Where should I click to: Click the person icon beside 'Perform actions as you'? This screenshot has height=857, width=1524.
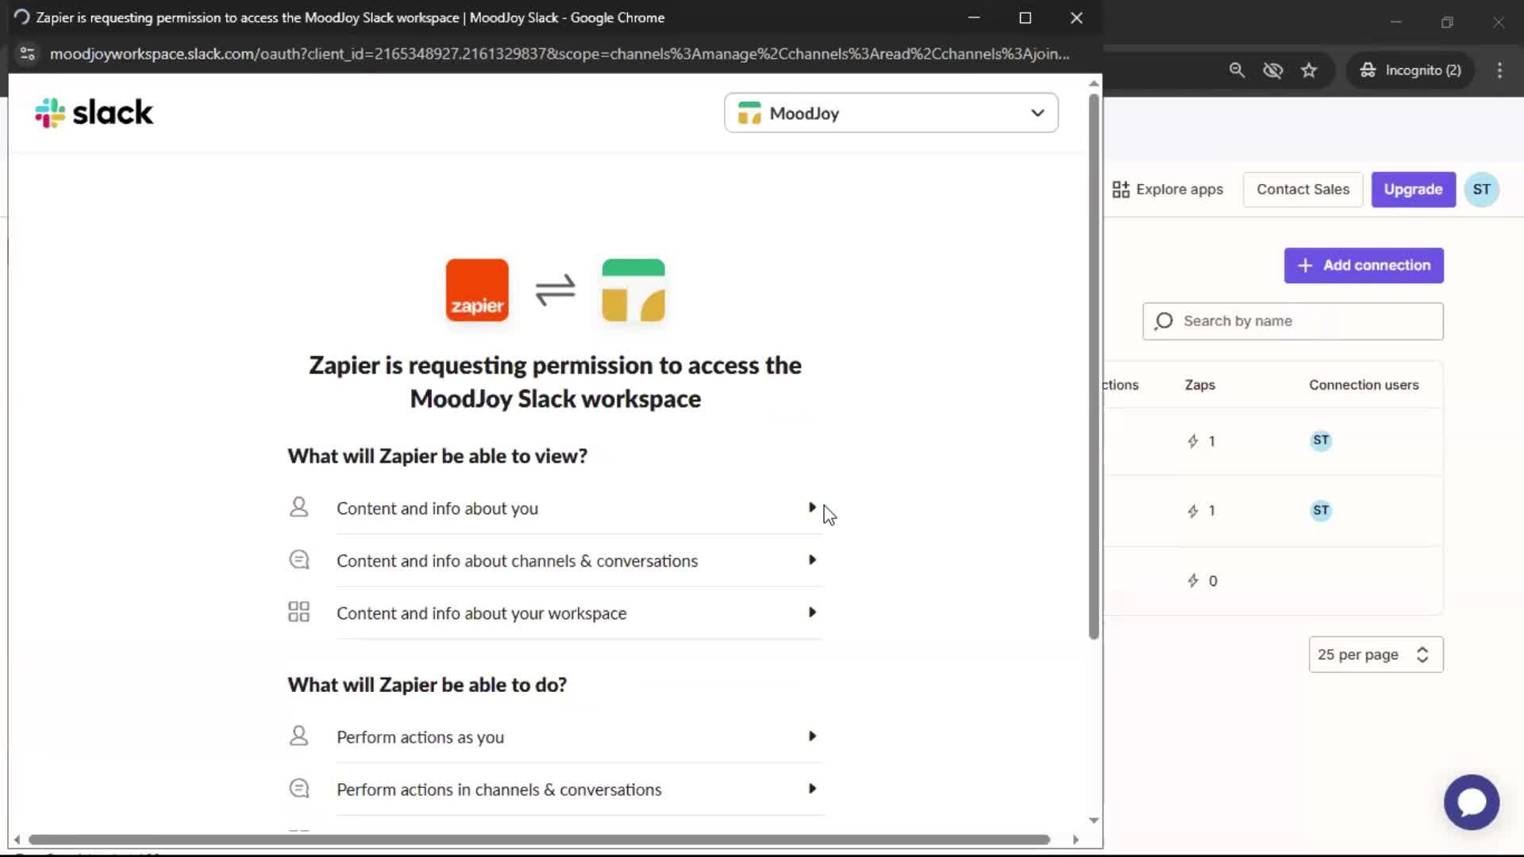(299, 736)
